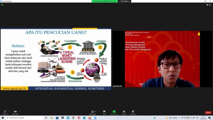Image resolution: width=213 pixels, height=120 pixels.
Task: Select the speaker's video tile
Action: point(162,59)
